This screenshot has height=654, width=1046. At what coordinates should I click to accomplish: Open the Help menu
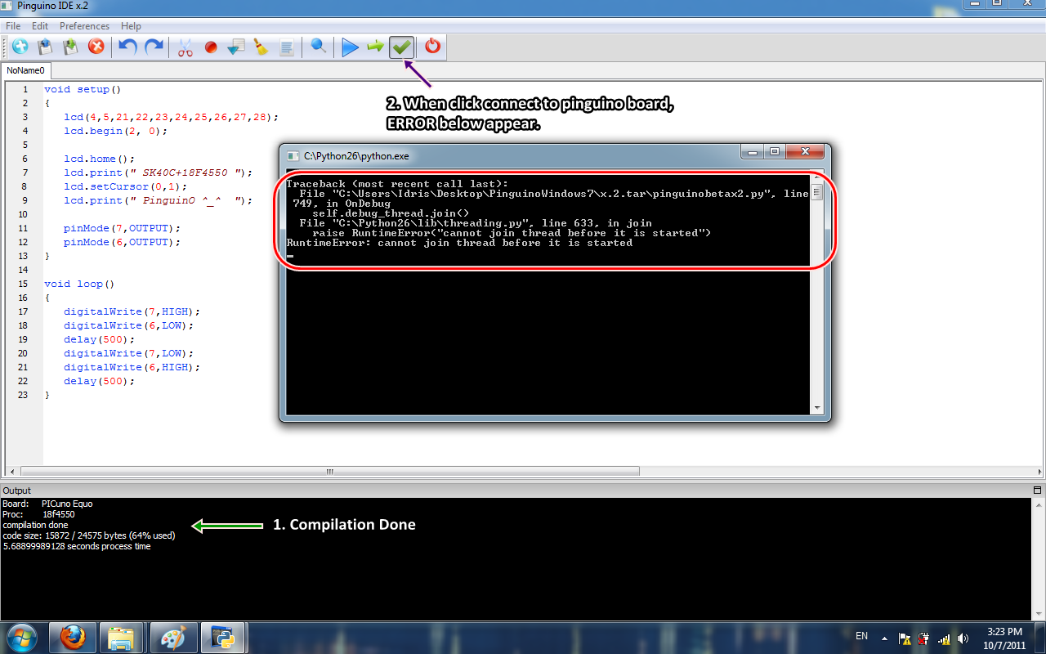[131, 26]
